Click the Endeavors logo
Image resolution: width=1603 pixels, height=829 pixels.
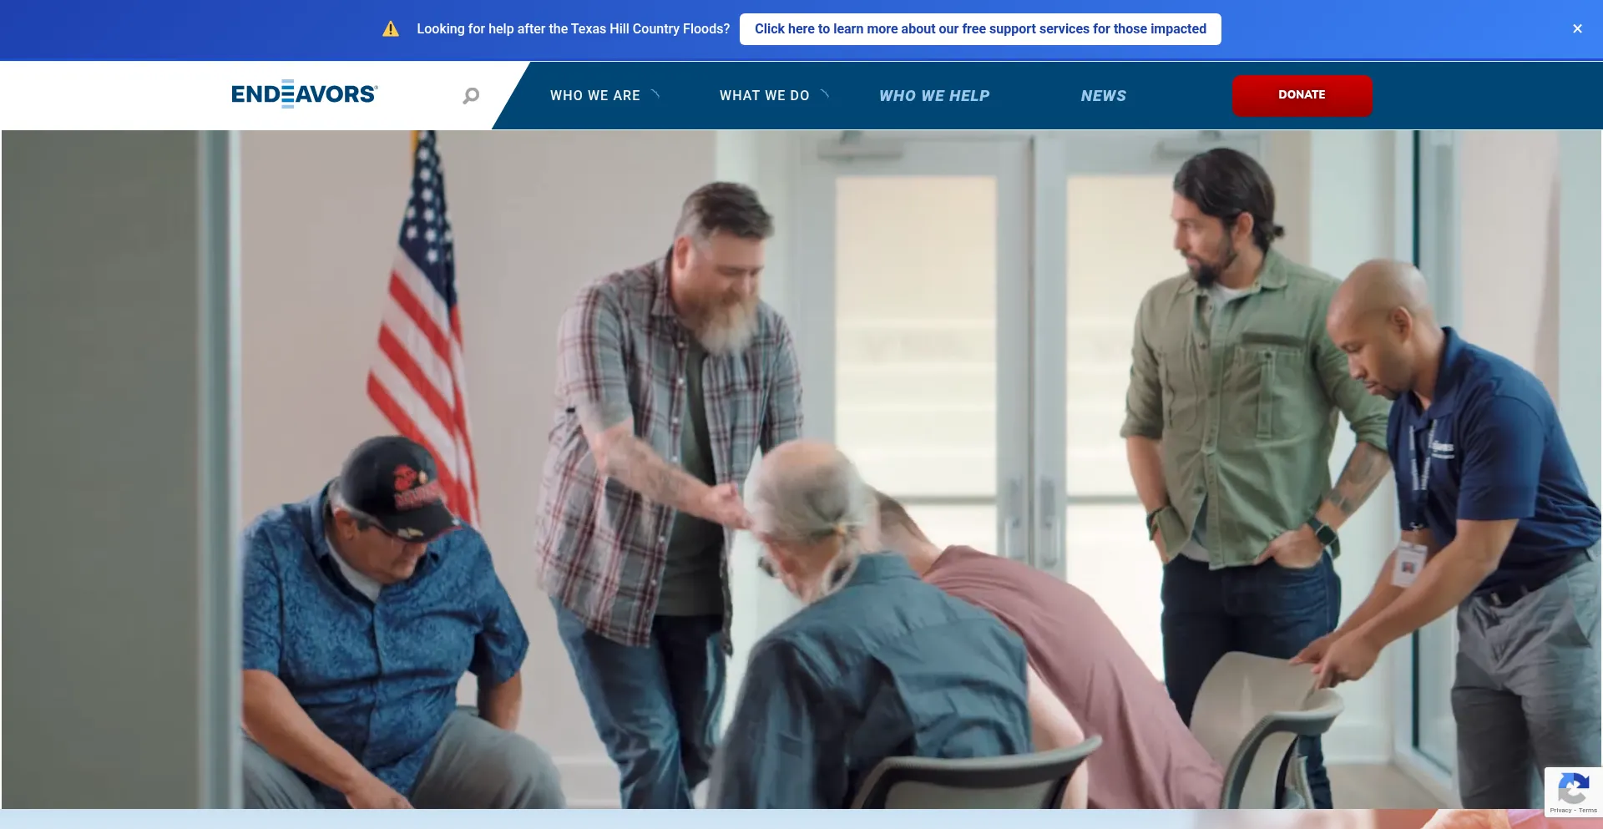click(305, 94)
